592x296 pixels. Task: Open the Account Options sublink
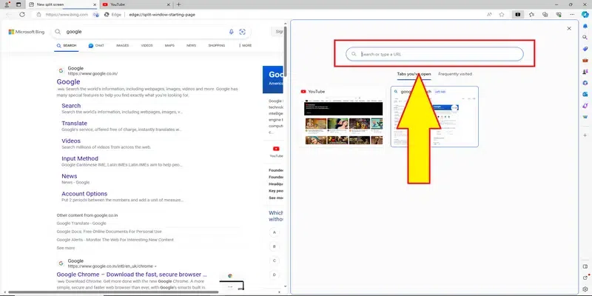(84, 194)
